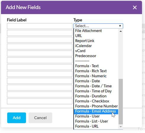Click the scrollbar up arrow in type list
The image size is (145, 133).
(120, 31)
